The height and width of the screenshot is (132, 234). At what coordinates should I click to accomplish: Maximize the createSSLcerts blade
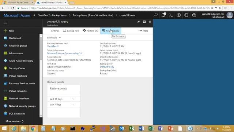coord(144,22)
